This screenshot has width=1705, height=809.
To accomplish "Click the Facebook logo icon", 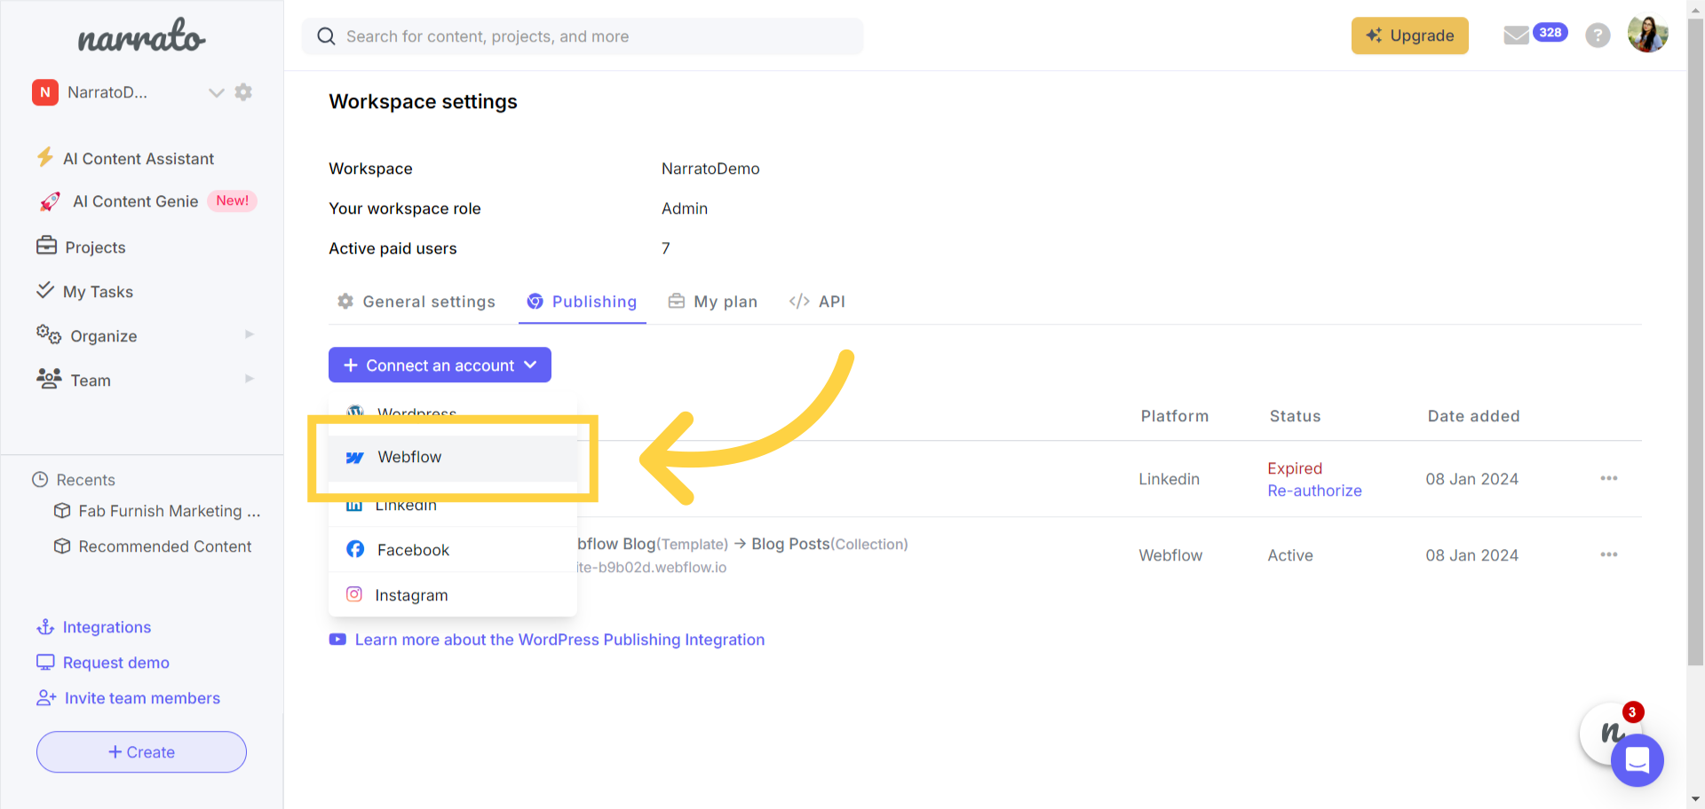I will click(355, 549).
